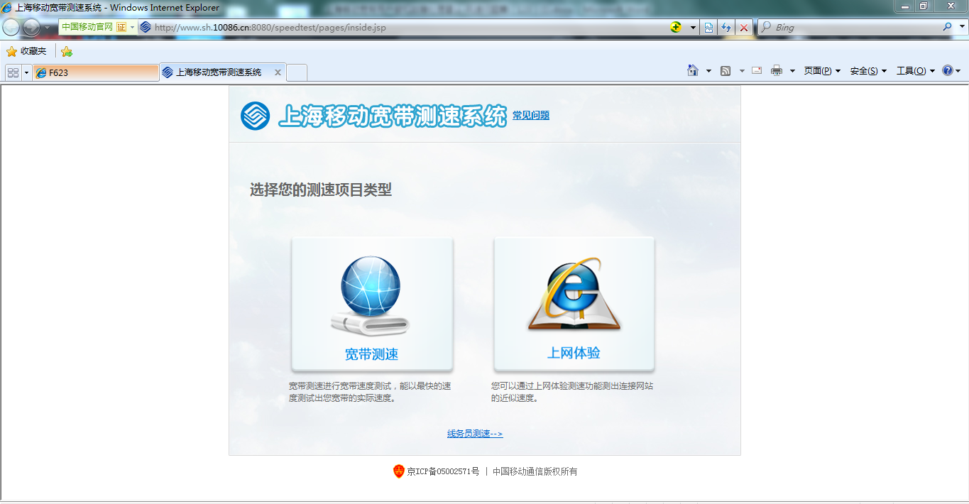Click the Back navigation arrow
Image resolution: width=969 pixels, height=504 pixels.
coord(11,28)
